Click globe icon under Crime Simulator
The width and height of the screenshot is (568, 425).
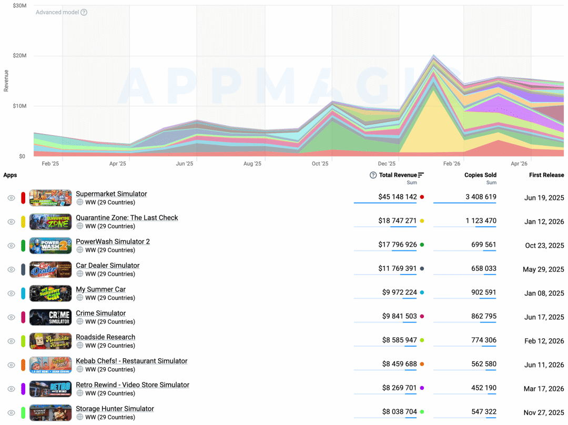click(x=80, y=322)
